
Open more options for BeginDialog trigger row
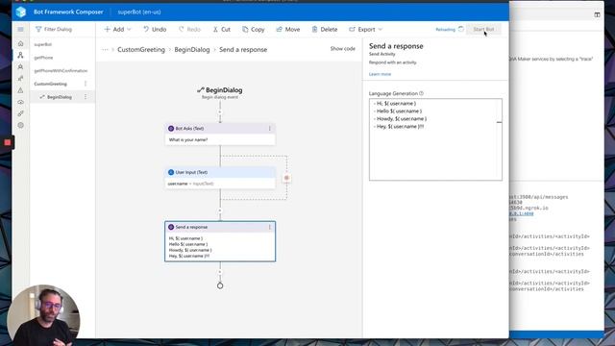[x=86, y=97]
